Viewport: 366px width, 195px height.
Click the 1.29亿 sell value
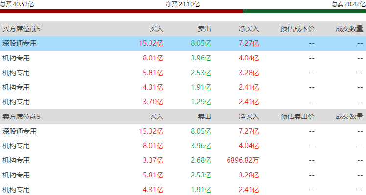coord(201,102)
